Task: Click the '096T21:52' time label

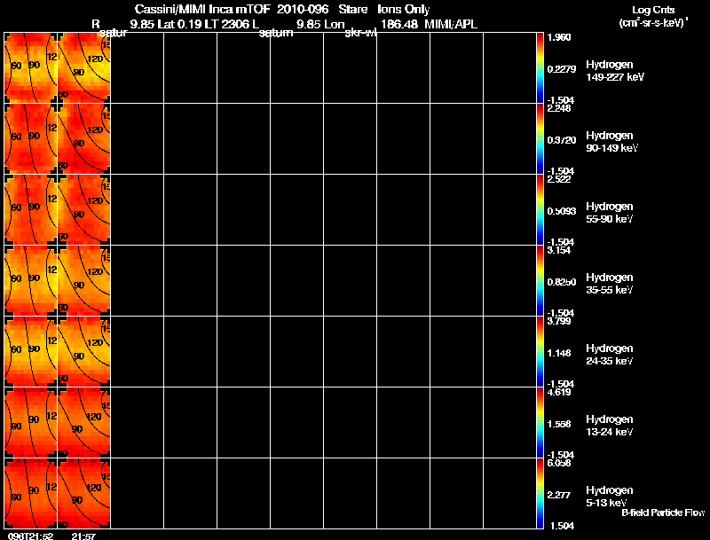Action: (30, 536)
